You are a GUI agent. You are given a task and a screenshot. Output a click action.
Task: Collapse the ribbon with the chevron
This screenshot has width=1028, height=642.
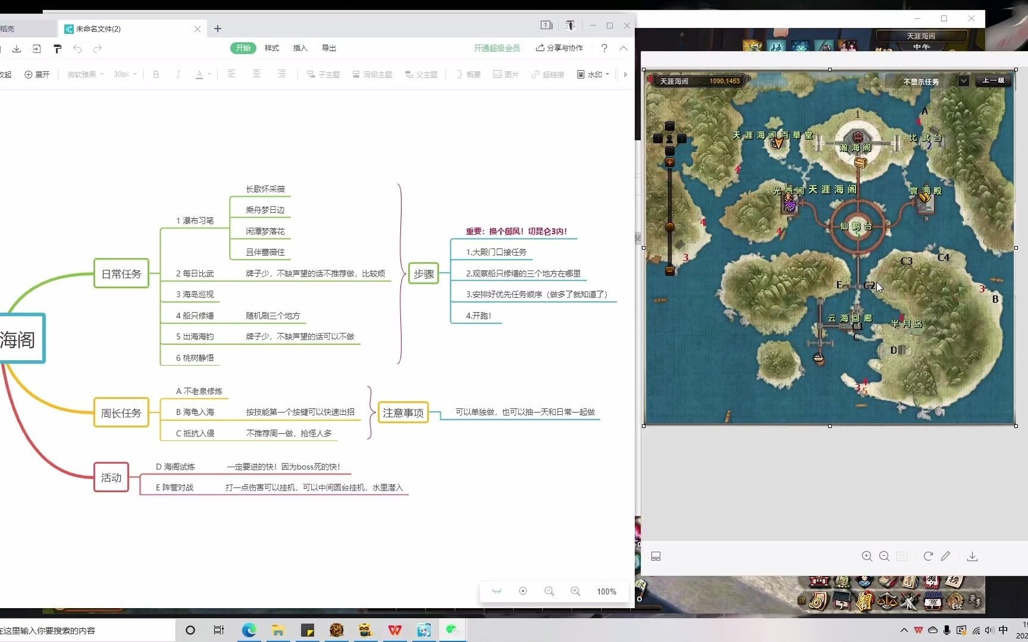click(623, 48)
